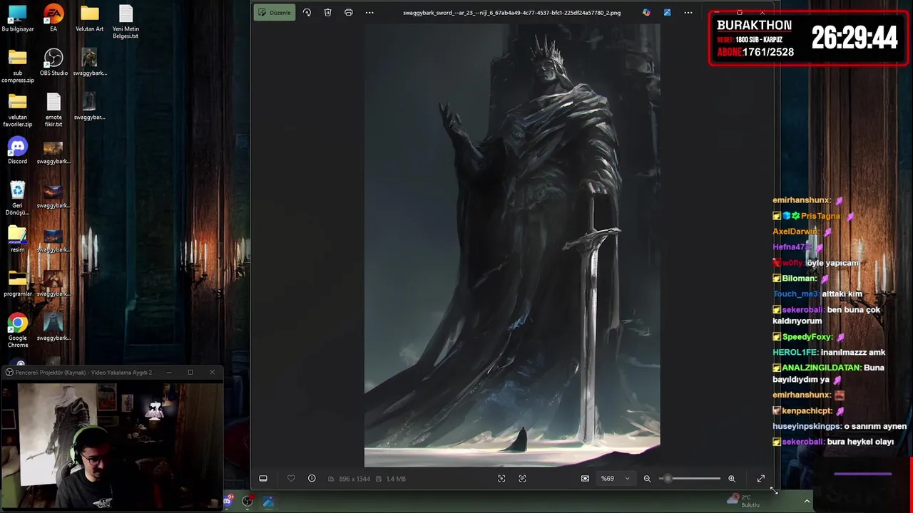Toggle the image background icon beside %69

tap(585, 479)
